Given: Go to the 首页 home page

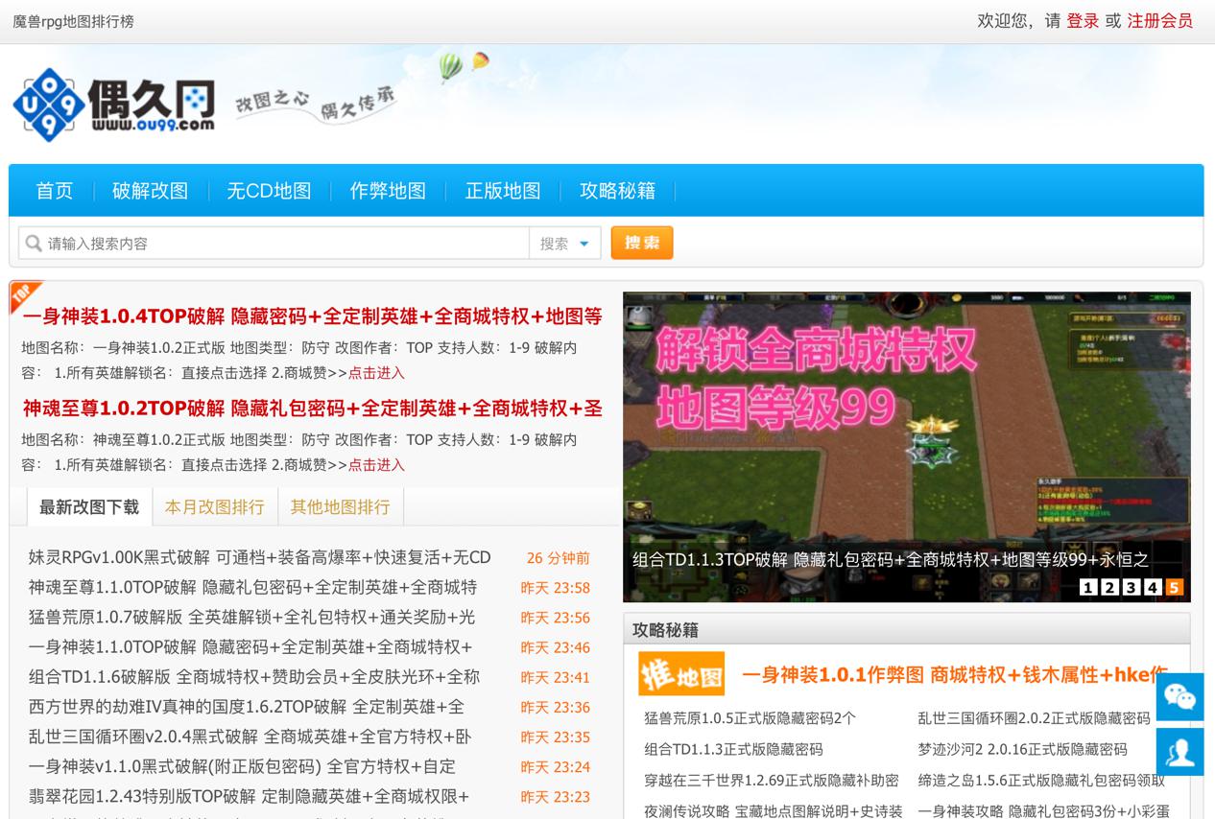Looking at the screenshot, I should (54, 191).
